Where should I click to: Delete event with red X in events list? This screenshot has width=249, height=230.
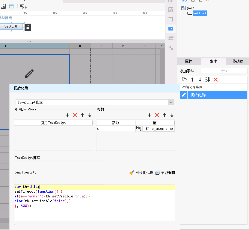click(216, 80)
